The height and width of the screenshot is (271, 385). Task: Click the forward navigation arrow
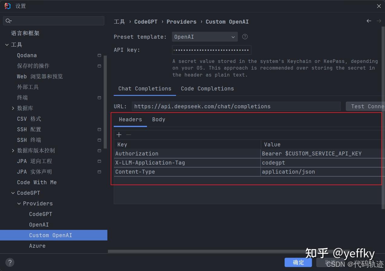pos(379,21)
